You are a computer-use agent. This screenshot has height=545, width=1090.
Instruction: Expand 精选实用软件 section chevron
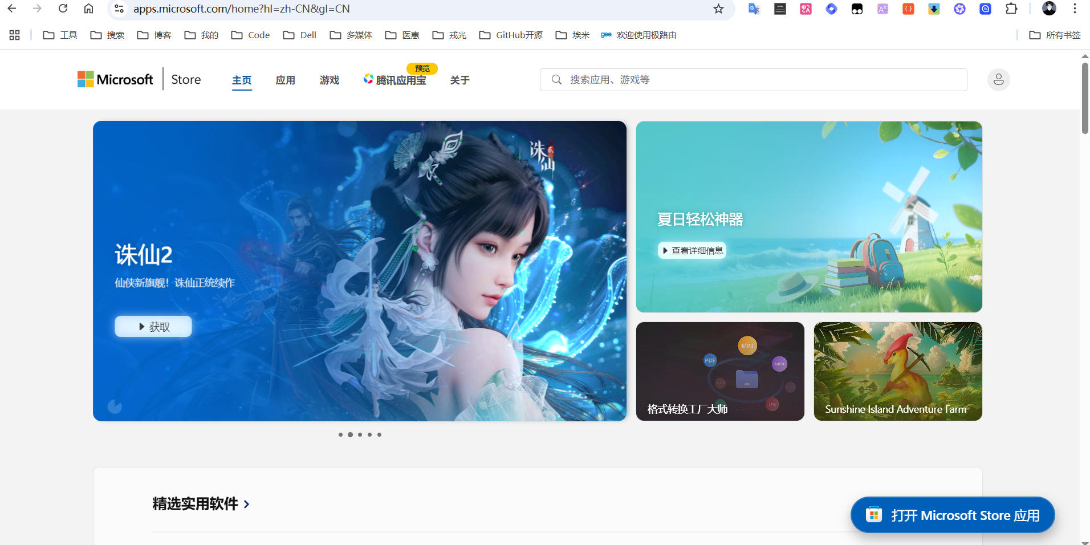coord(247,504)
